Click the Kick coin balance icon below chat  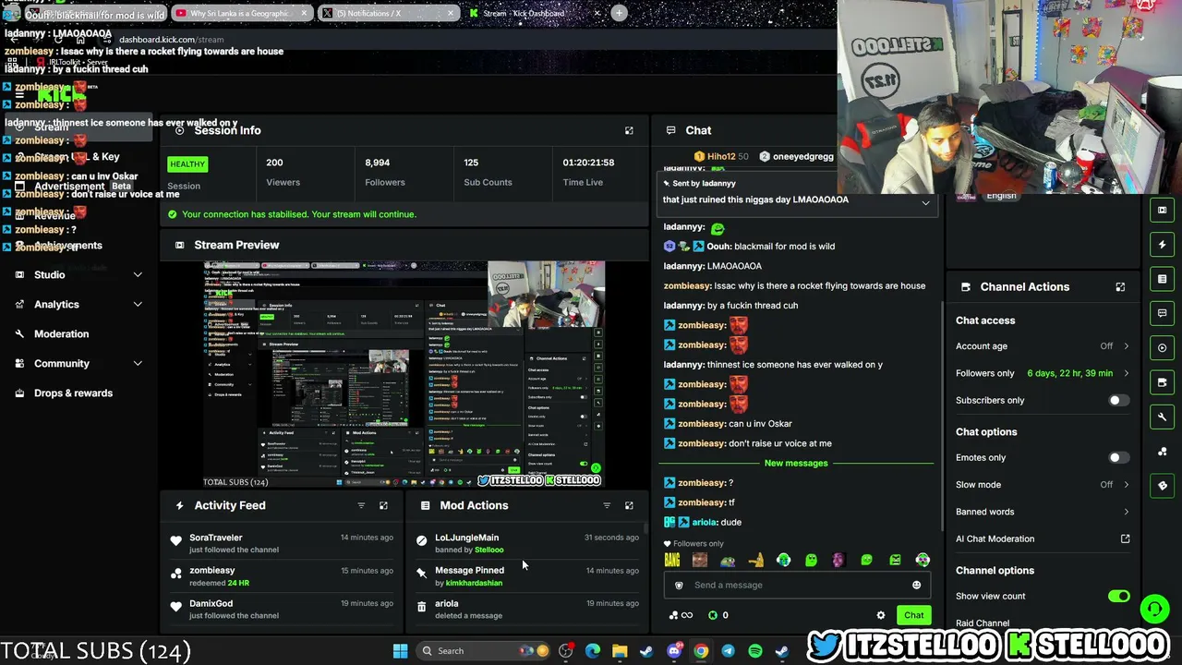coord(713,615)
